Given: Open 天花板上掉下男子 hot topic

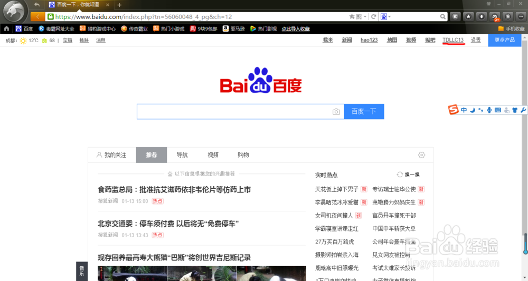Looking at the screenshot, I should click(337, 190).
